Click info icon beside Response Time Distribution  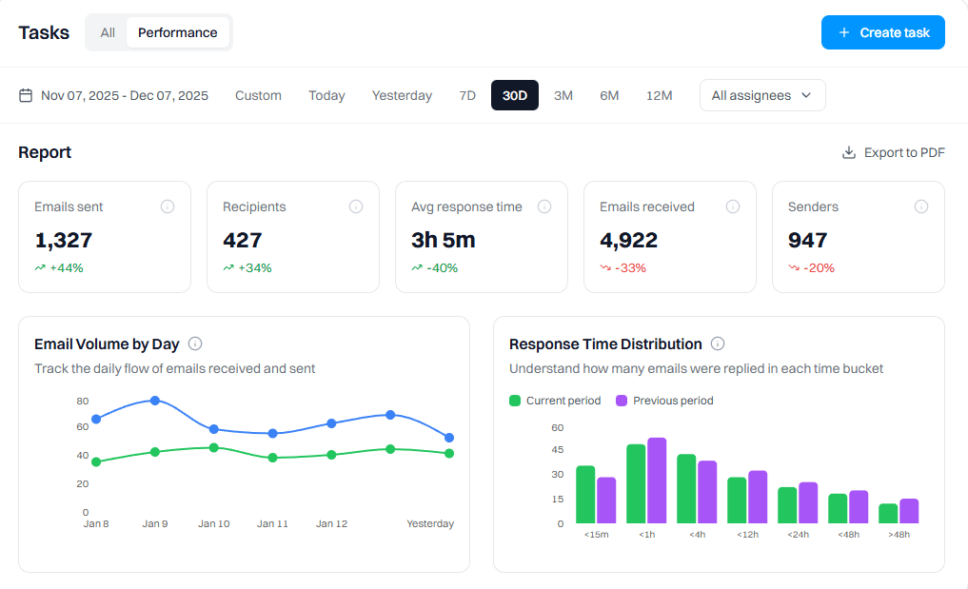tap(718, 344)
